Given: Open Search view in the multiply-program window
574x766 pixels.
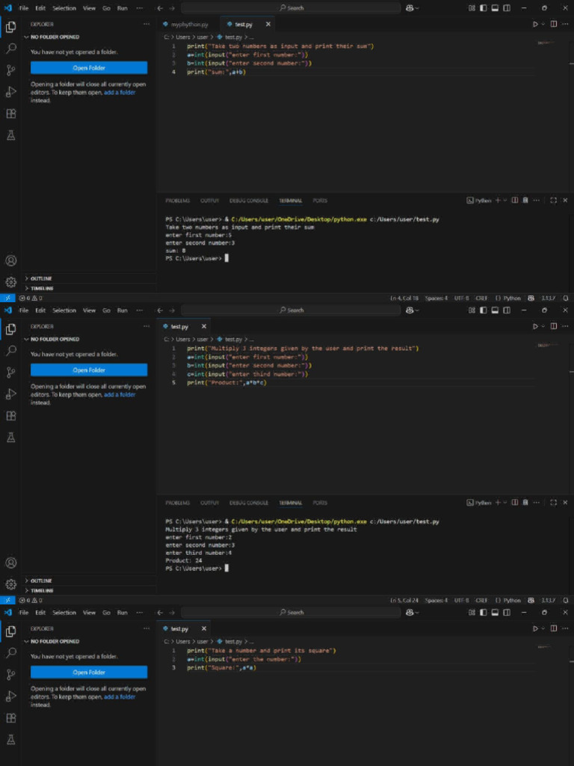Looking at the screenshot, I should (x=10, y=351).
